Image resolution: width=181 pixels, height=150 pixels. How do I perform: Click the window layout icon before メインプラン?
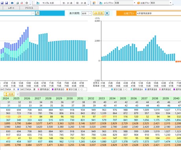pos(94,3)
